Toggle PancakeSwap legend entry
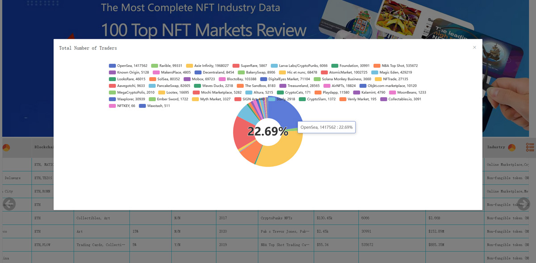Viewport: 536px width, 263px height. click(169, 86)
